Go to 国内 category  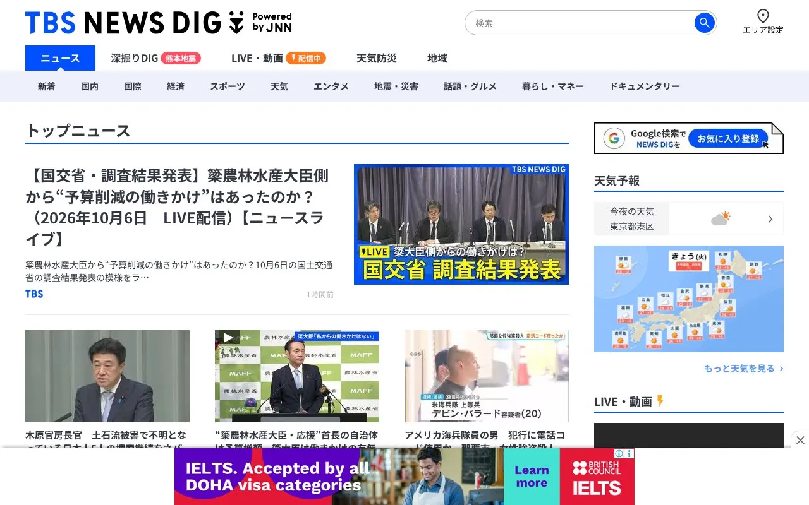pyautogui.click(x=90, y=86)
